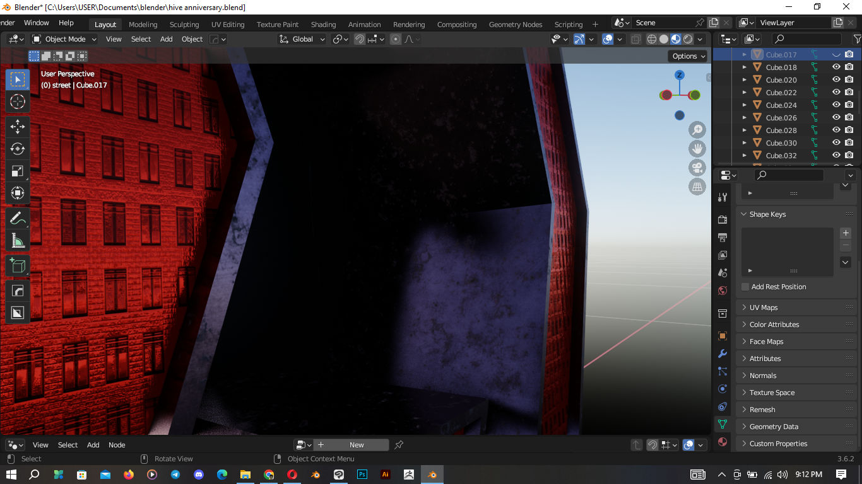Open shape key specials dropdown arrow
Image resolution: width=862 pixels, height=484 pixels.
point(846,262)
